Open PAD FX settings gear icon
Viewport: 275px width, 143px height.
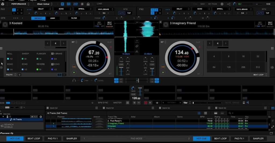[19, 75]
